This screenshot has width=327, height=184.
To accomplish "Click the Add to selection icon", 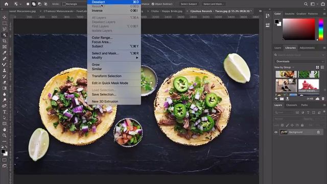I will pyautogui.click(x=34, y=4).
